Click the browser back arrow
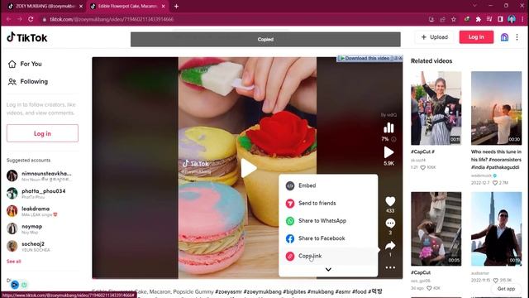 [x=9, y=19]
